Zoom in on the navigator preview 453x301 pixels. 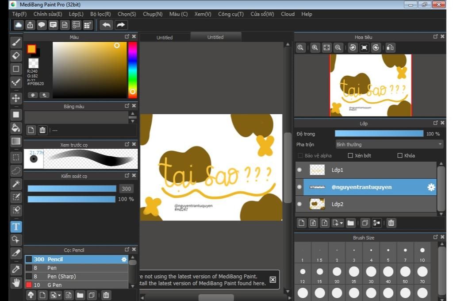pyautogui.click(x=315, y=48)
